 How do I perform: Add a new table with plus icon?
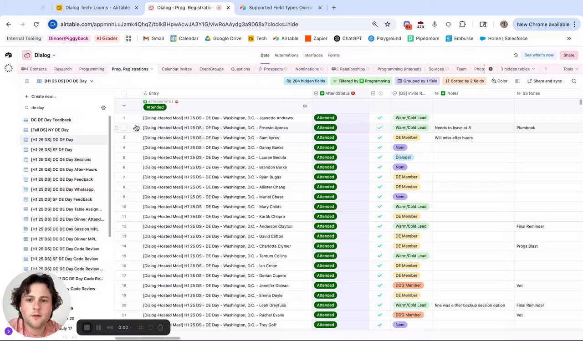pyautogui.click(x=546, y=69)
